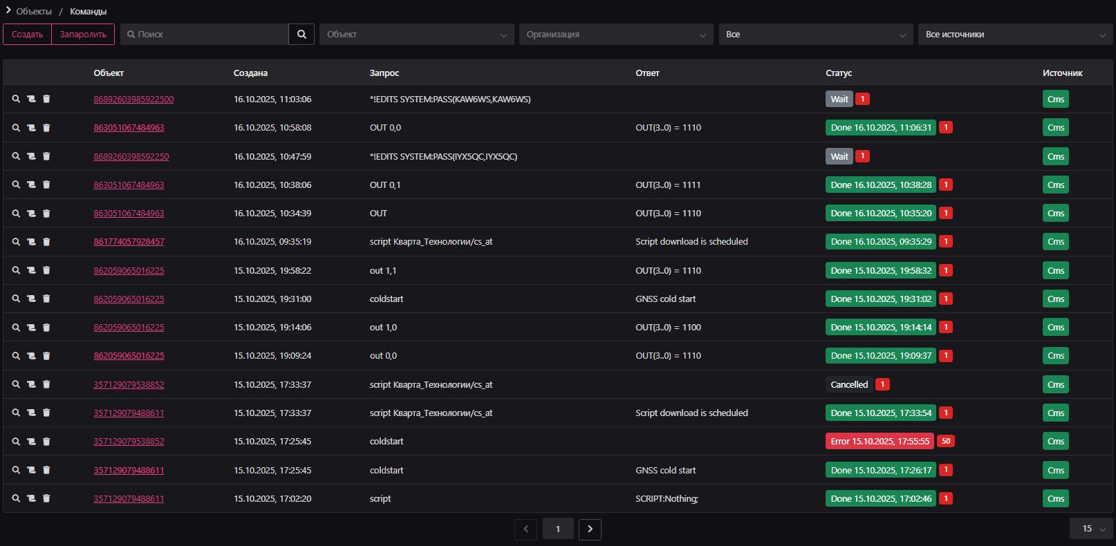Image resolution: width=1116 pixels, height=546 pixels.
Task: Open scroll icon for Error coldstart row
Action: click(x=31, y=441)
